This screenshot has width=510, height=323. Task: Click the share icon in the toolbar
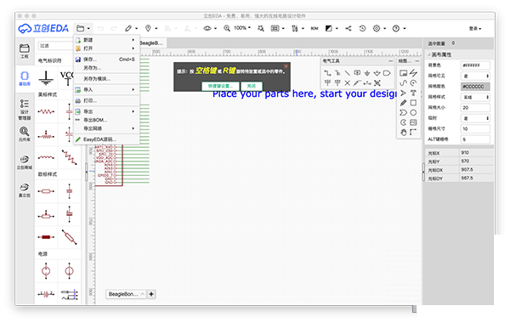(348, 28)
